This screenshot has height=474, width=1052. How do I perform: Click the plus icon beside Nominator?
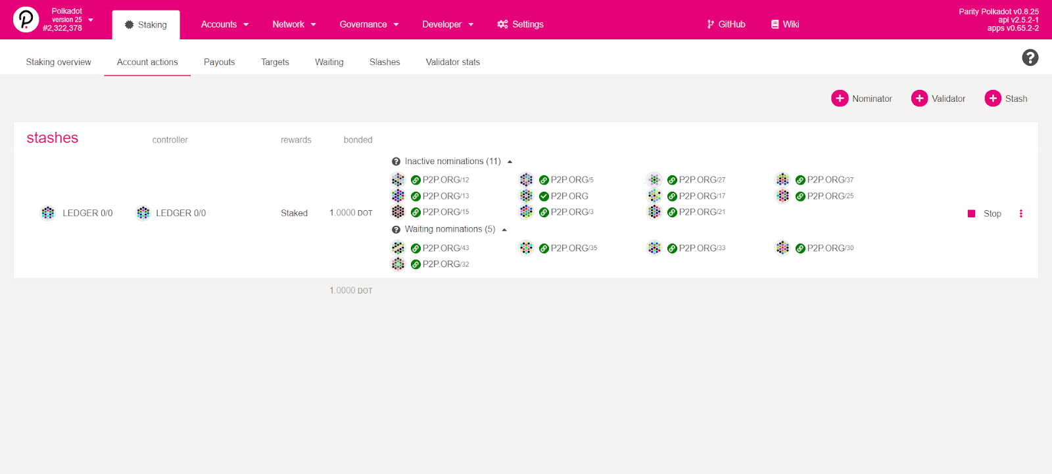tap(840, 98)
